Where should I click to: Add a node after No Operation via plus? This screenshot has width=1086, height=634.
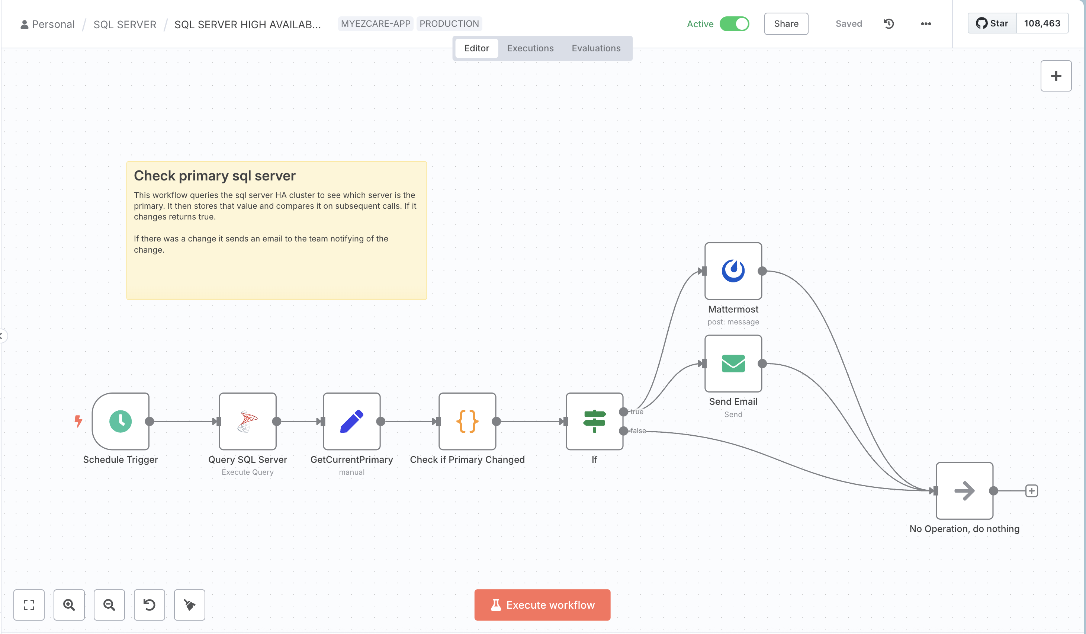[x=1031, y=490]
